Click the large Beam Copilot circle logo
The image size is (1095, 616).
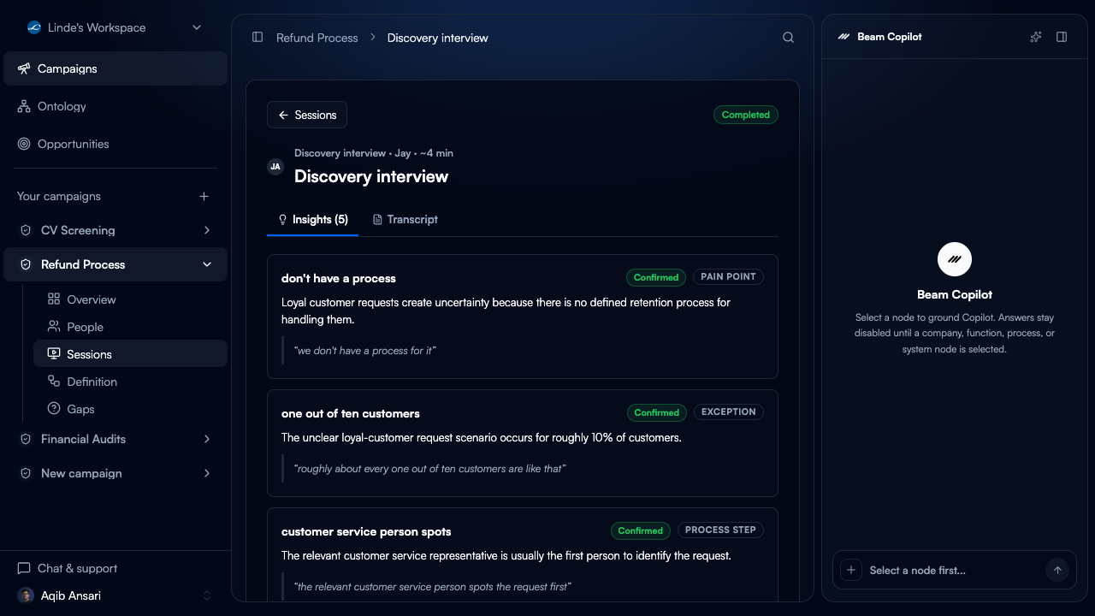coord(955,259)
